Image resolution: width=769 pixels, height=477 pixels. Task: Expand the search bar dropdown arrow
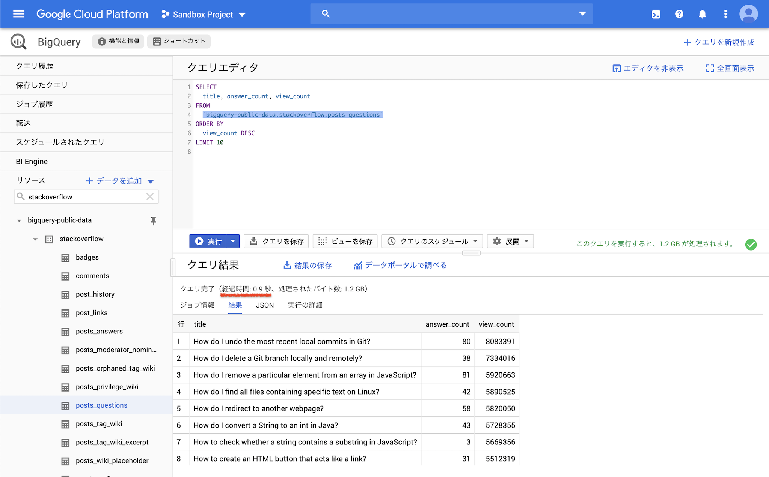(x=582, y=14)
